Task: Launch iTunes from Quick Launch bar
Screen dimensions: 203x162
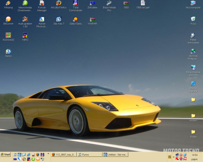Action: pyautogui.click(x=15, y=155)
